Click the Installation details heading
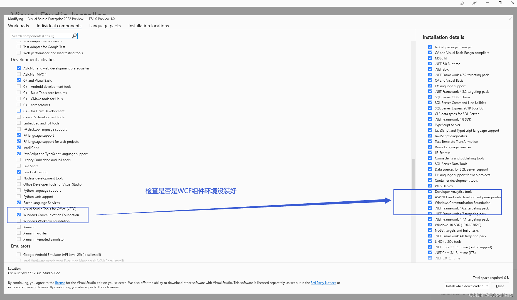Viewport: 517px width, 300px height. coord(443,37)
